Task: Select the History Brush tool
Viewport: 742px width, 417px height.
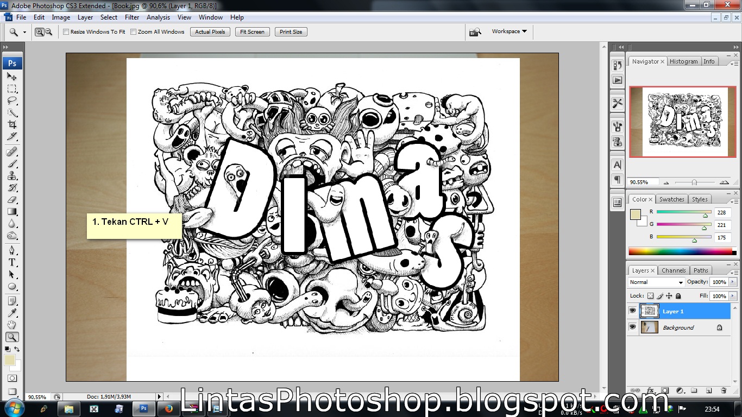Action: pos(12,187)
